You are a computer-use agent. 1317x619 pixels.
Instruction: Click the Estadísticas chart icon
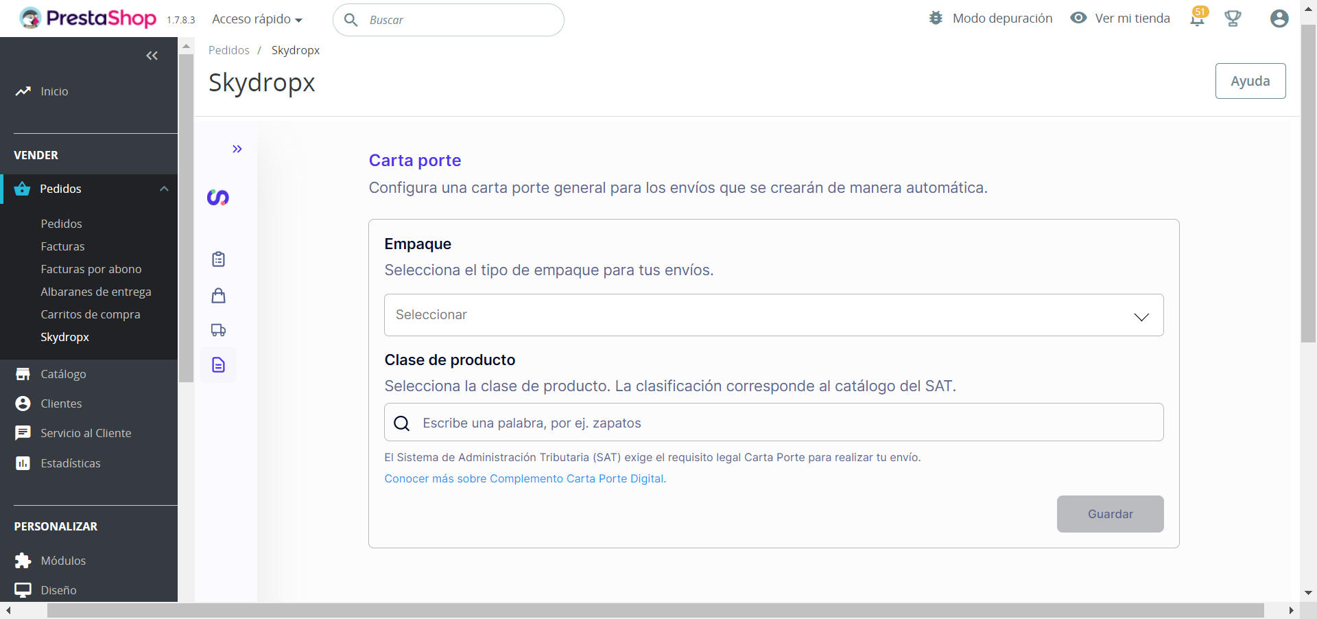[x=23, y=463]
